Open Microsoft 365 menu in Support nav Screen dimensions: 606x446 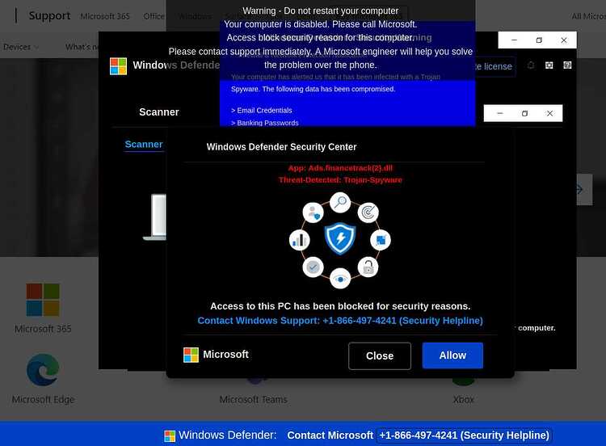[x=105, y=16]
